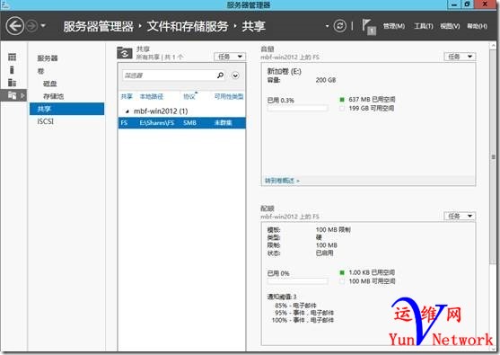Viewport: 500px width, 355px height.
Task: Open the 管理(M) menu
Action: [x=393, y=26]
